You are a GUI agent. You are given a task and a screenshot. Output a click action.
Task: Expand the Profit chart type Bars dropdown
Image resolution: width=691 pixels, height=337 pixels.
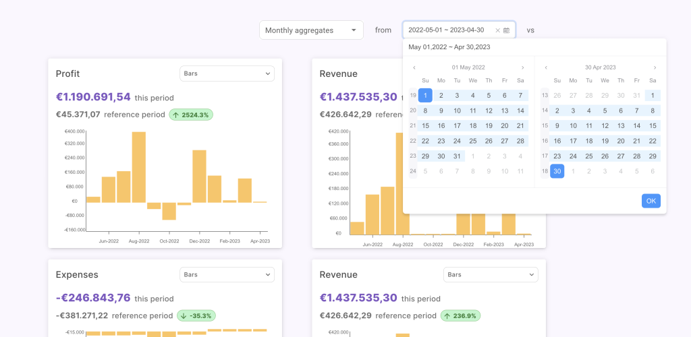(227, 73)
